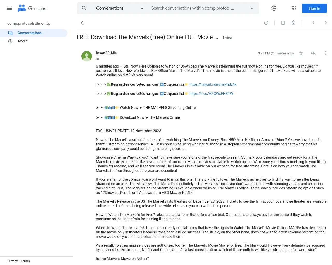The height and width of the screenshot is (265, 332).
Task: Delete this conversation
Action: [x=283, y=23]
